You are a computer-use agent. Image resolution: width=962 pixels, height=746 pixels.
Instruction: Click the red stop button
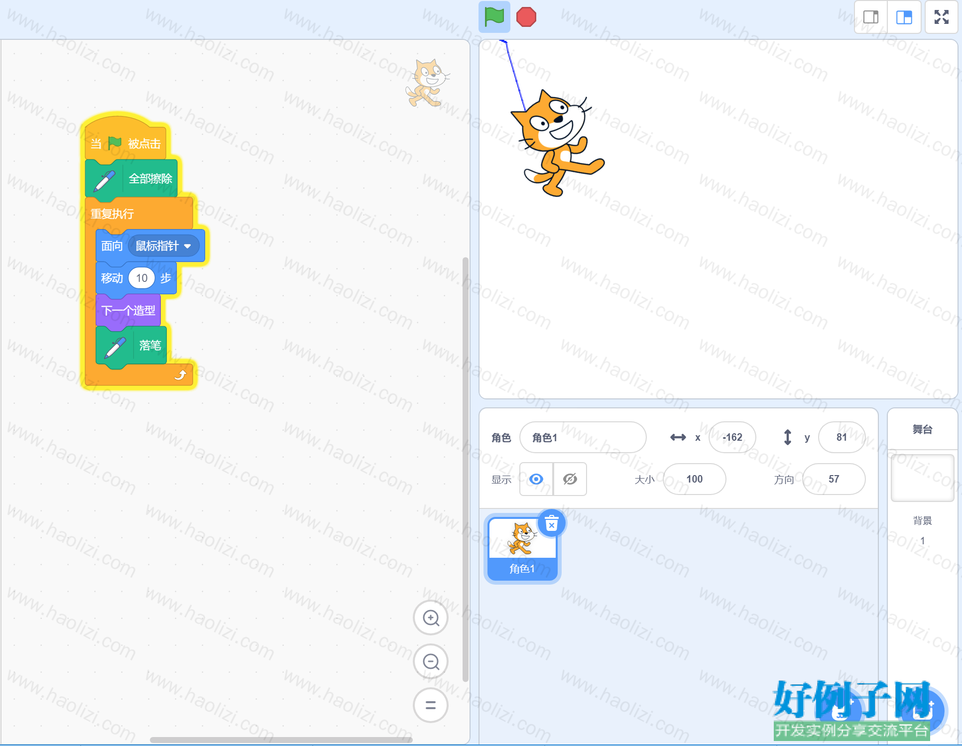526,17
